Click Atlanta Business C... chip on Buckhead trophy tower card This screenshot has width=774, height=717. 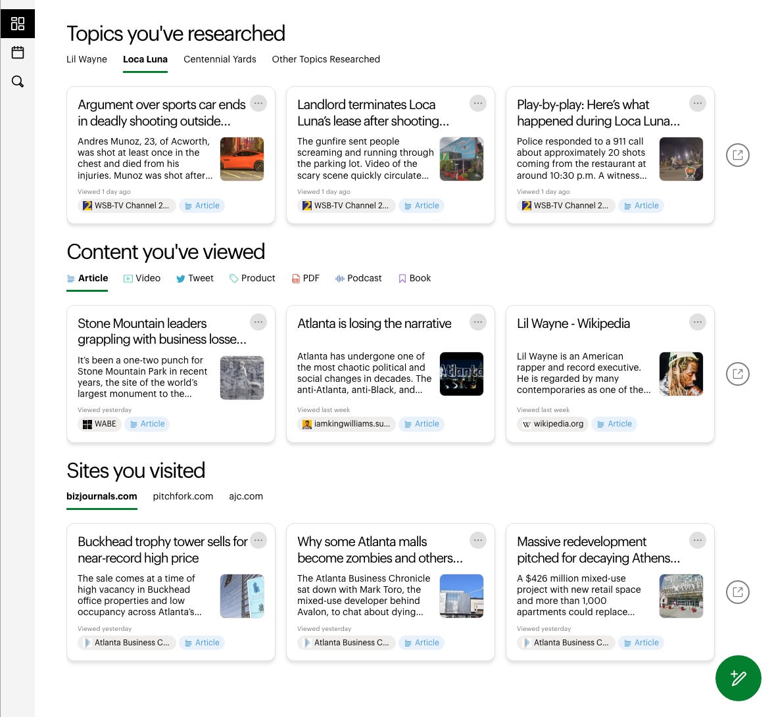coord(126,643)
